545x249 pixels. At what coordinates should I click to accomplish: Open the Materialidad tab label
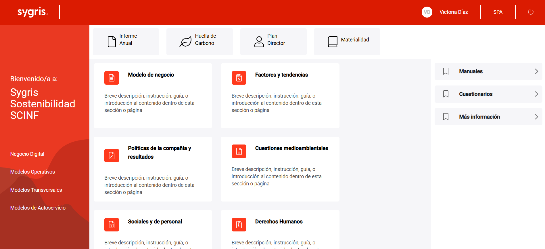(x=355, y=40)
